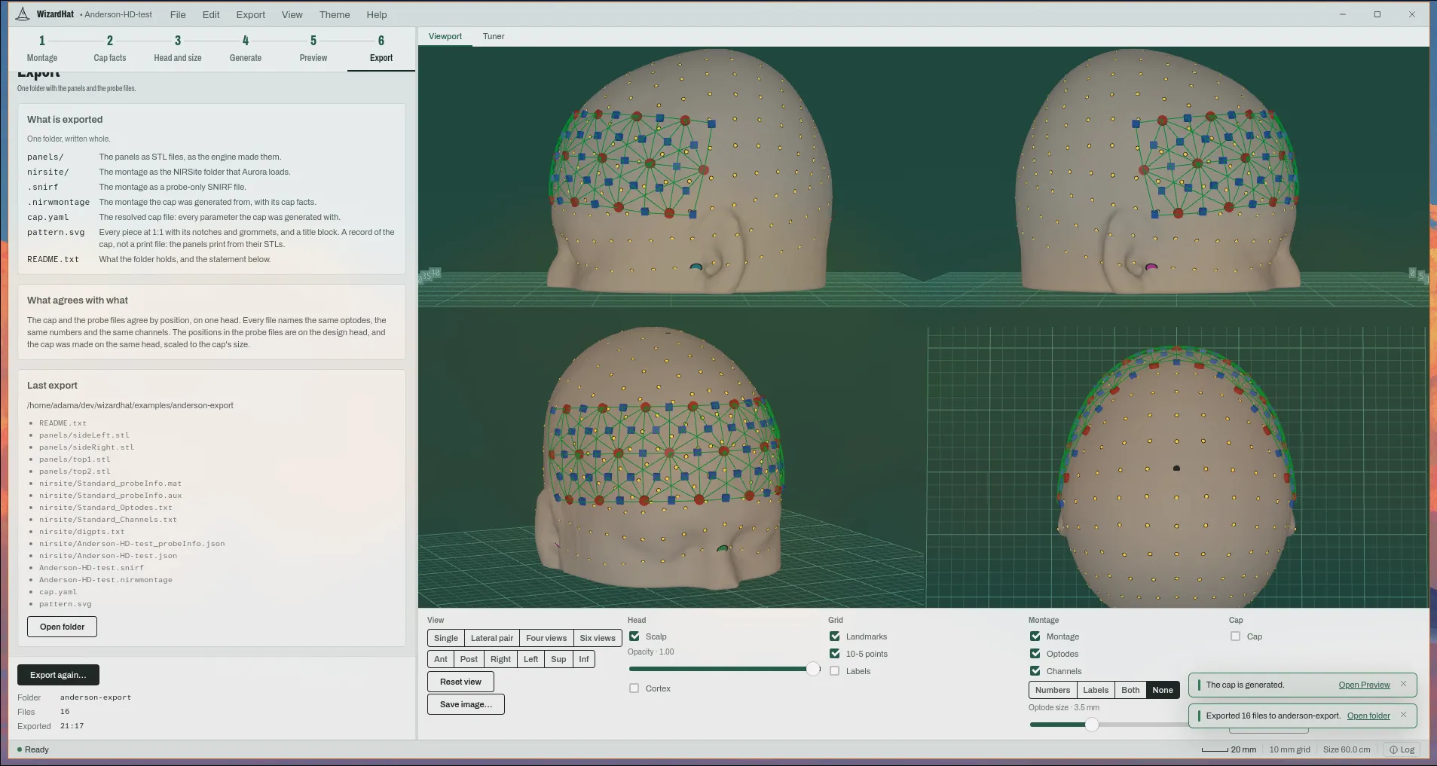Set camera to Ant view
The image size is (1437, 766).
point(441,659)
